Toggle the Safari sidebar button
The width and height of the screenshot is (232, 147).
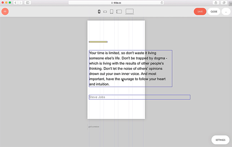pos(28,3)
